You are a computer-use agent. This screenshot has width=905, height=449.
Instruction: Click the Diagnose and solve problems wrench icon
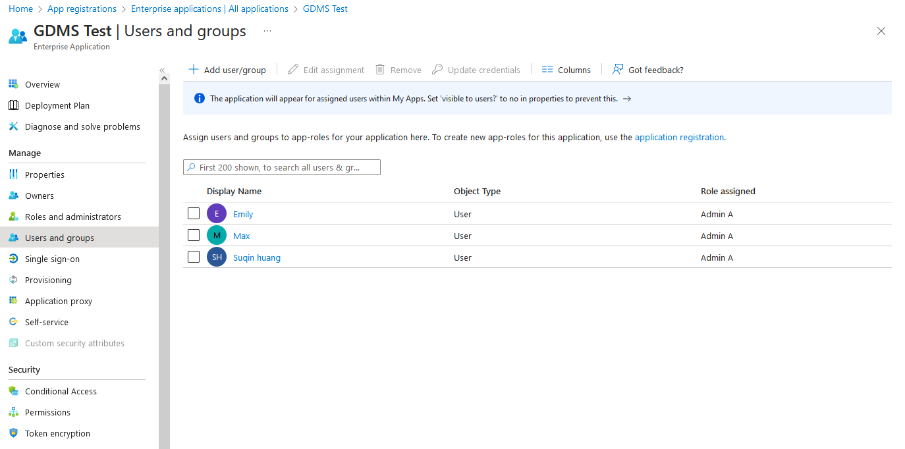click(x=13, y=126)
